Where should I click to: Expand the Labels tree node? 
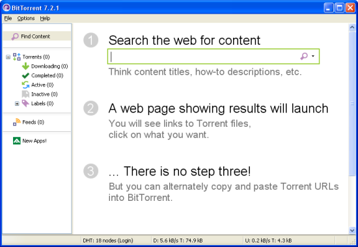[x=17, y=104]
